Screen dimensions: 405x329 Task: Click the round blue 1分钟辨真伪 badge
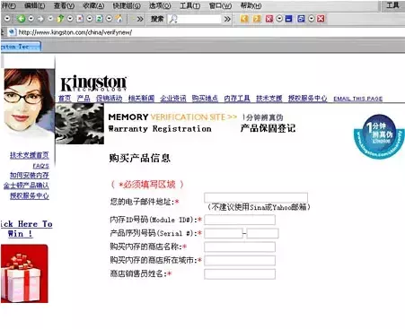[x=379, y=136]
